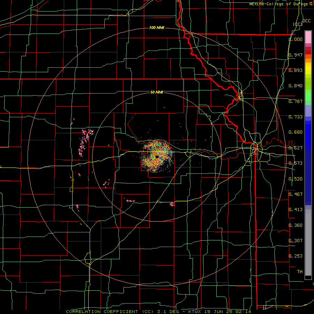The width and height of the screenshot is (314, 314).
Task: Click the "0.893" color scale value
Action: pyautogui.click(x=296, y=70)
